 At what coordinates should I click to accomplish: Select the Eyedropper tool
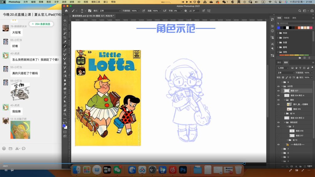[65, 42]
